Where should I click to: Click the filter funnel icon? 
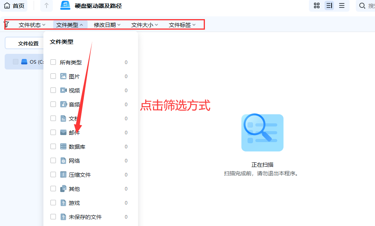tap(6, 24)
